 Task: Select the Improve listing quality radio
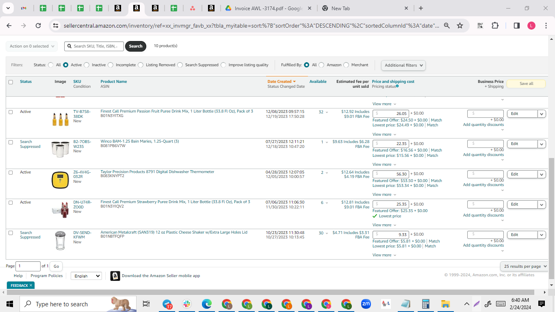(x=223, y=65)
